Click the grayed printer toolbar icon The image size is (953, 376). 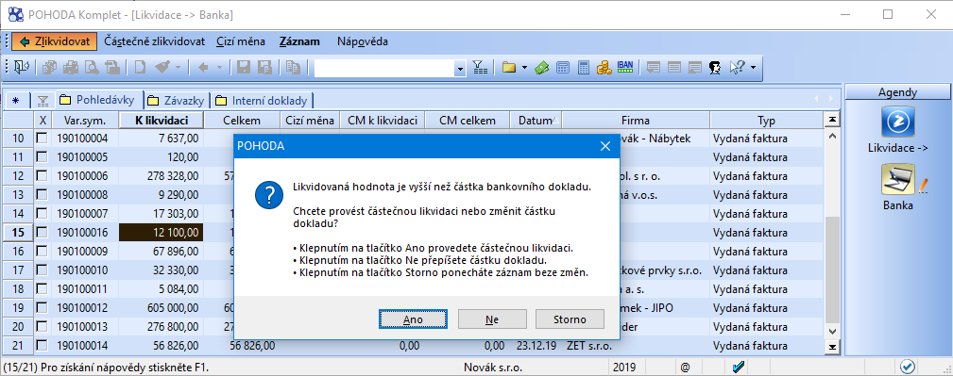(71, 68)
